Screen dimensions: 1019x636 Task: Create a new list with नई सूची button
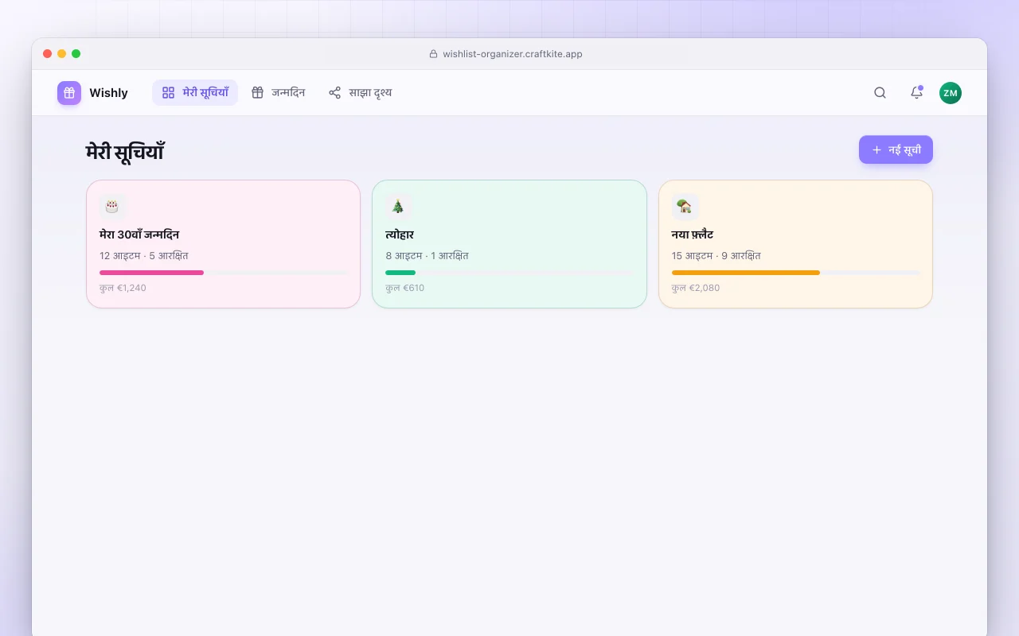pos(896,149)
